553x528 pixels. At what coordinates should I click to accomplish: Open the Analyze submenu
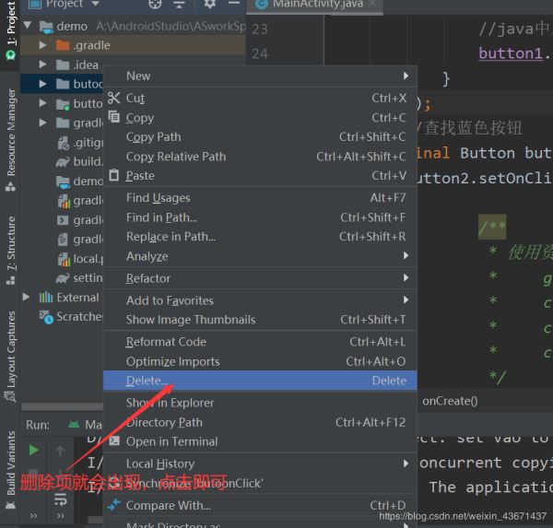coord(260,256)
